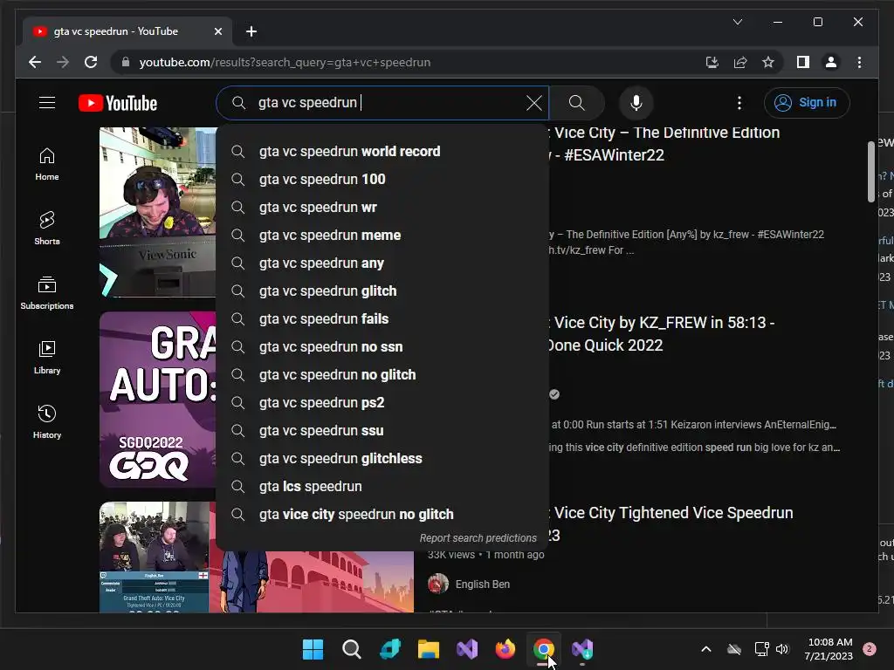894x670 pixels.
Task: Open the KZ_FREW in 58:13 video title
Action: [662, 334]
